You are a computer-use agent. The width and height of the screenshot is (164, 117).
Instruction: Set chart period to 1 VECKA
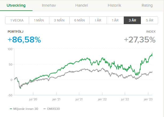17,20
